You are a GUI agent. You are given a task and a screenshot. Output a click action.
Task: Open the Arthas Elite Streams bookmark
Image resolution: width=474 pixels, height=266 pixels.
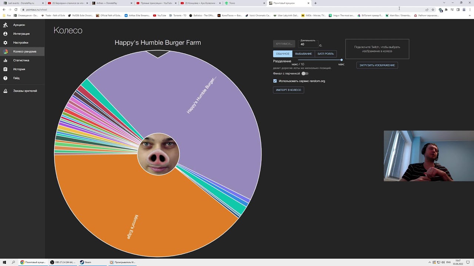coord(137,16)
